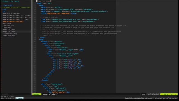
Task: Select favicon.ico in the tree
Action: coord(8,26)
